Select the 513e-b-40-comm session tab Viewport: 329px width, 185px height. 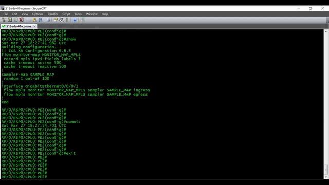(19, 26)
